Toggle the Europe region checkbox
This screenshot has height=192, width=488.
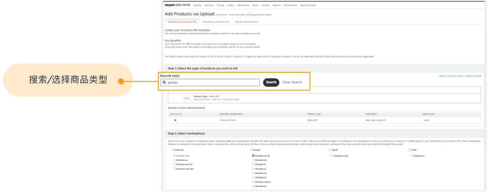click(x=251, y=150)
